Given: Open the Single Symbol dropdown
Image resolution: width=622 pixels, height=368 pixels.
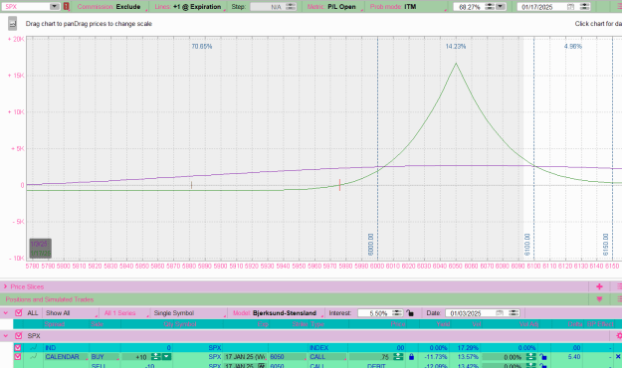Looking at the screenshot, I should pos(189,313).
